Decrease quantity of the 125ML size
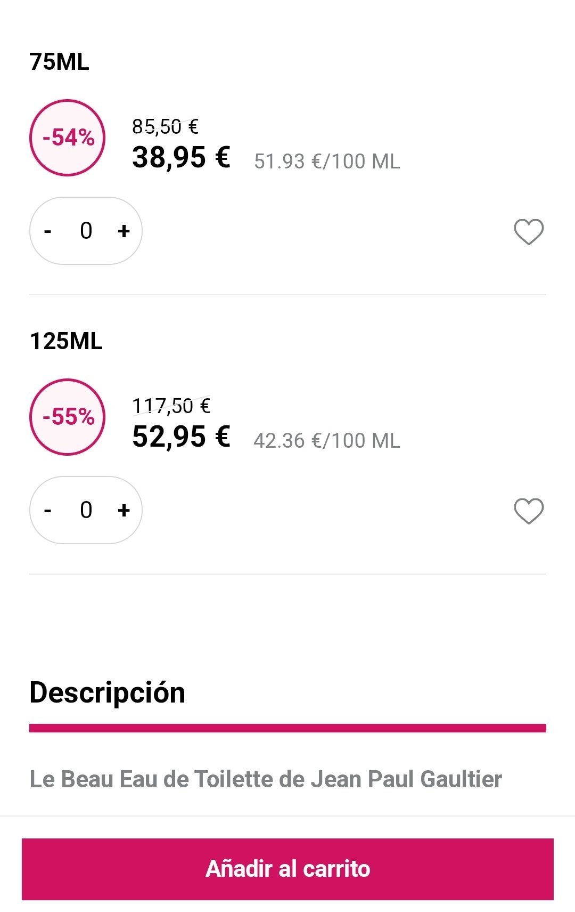Screen dimensions: 575x912 48,510
